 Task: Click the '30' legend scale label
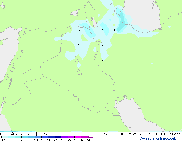62,140
